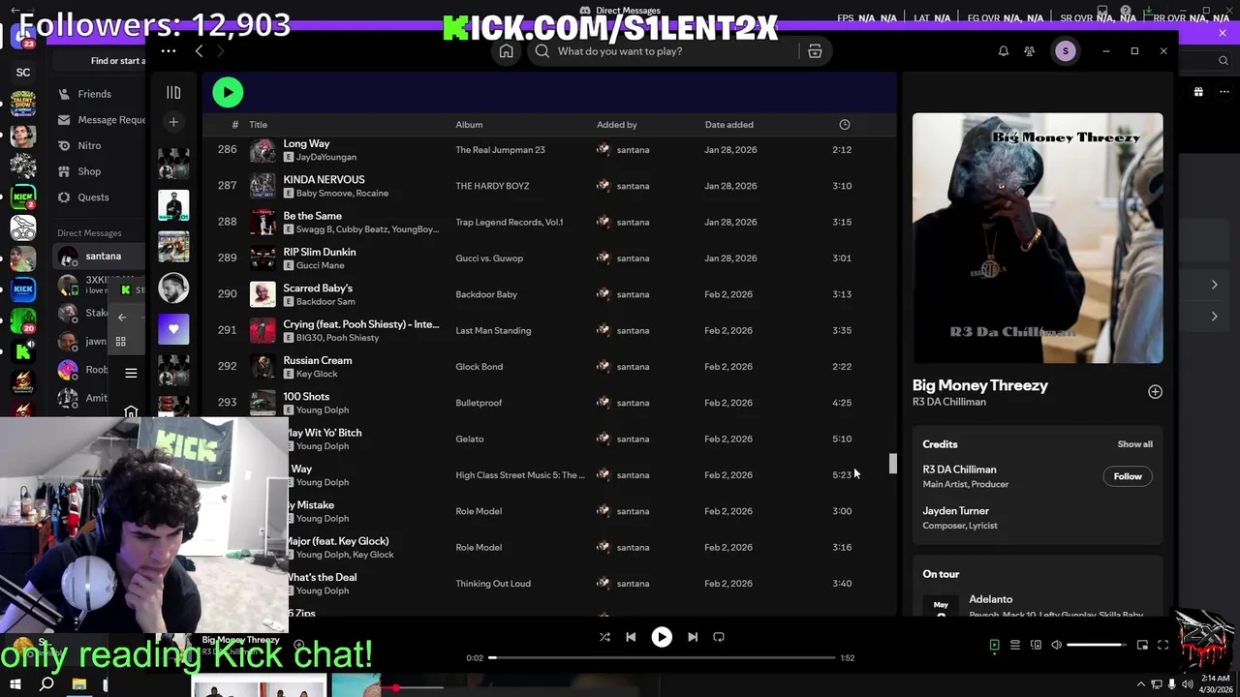Select track Russian Cream

318,360
